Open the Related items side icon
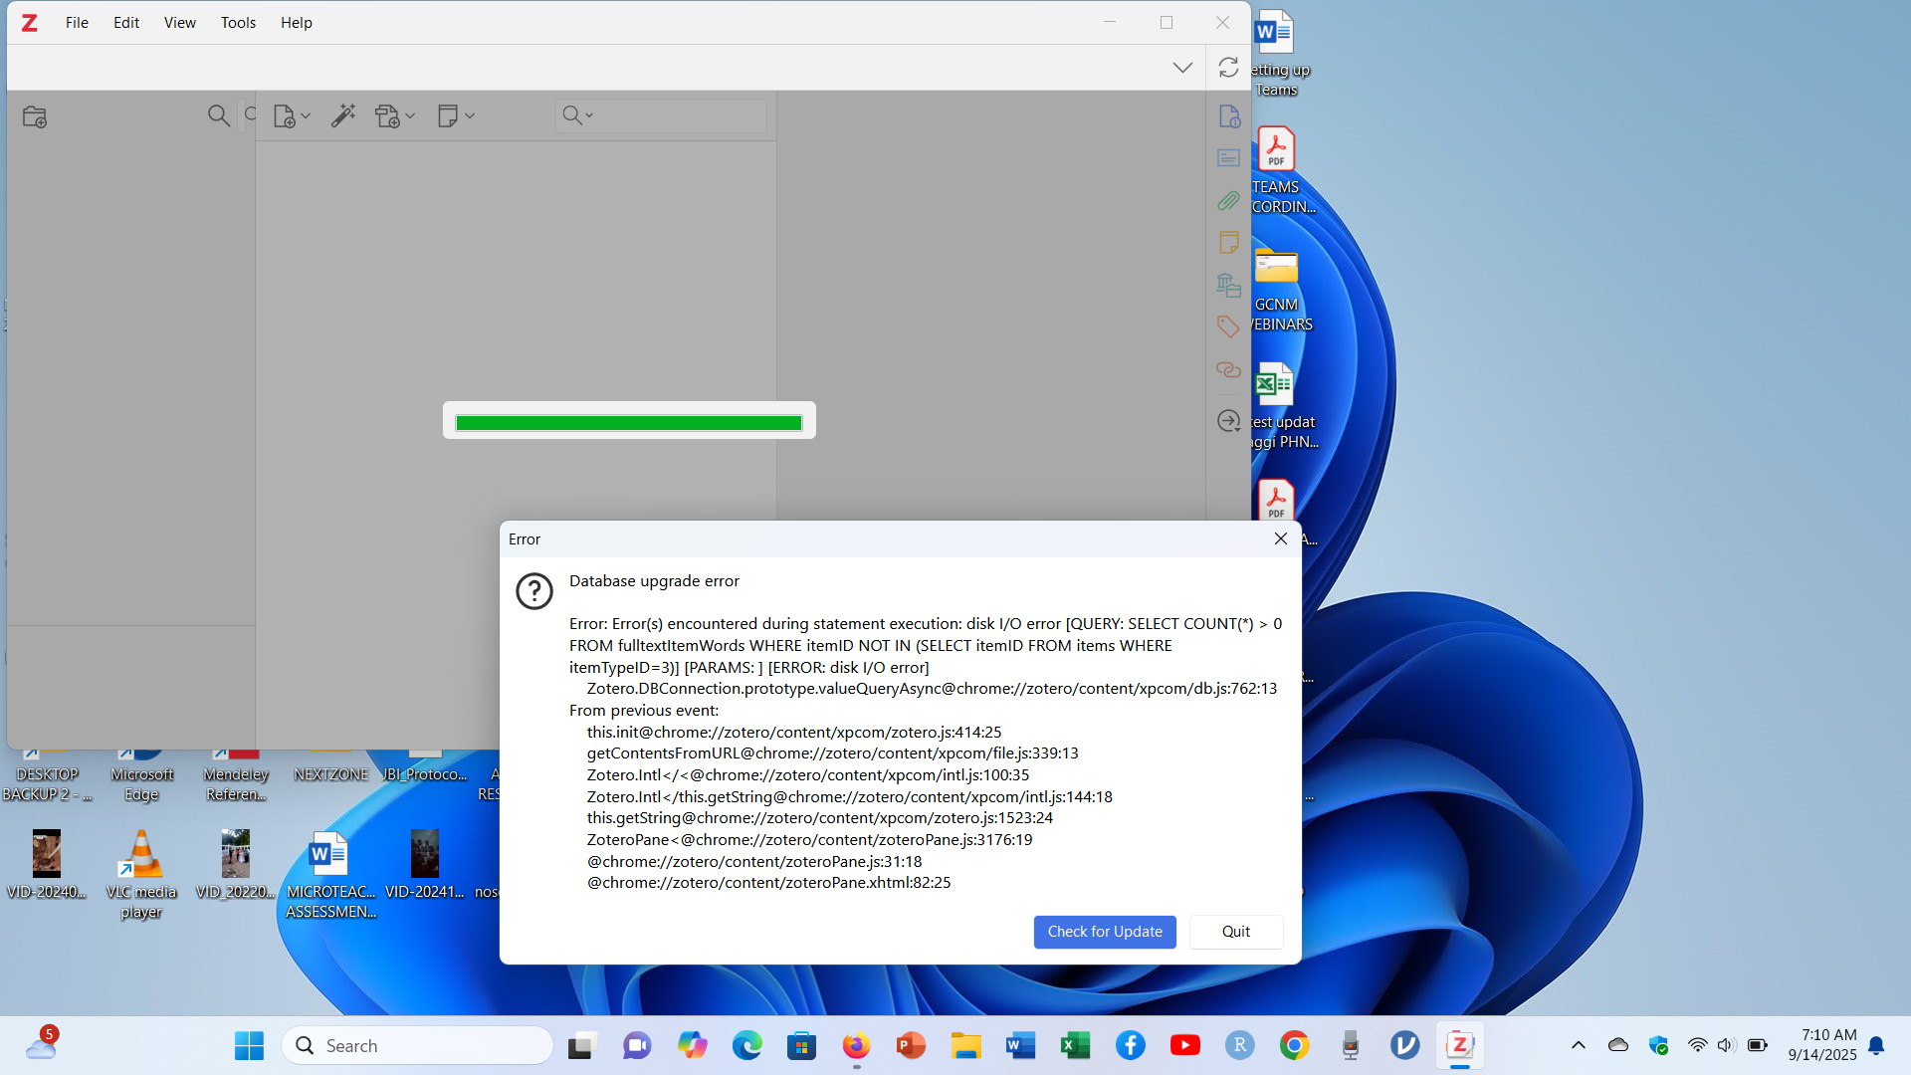Viewport: 1911px width, 1075px height. pos(1228,369)
